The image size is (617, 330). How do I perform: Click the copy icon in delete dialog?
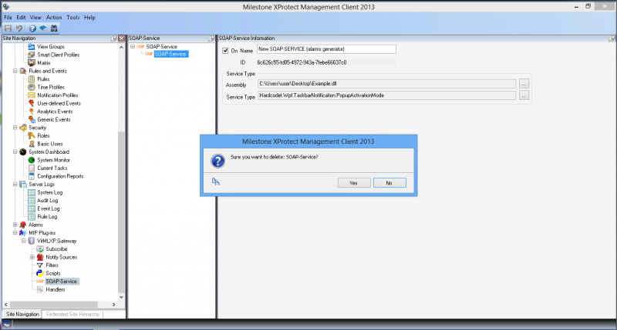pyautogui.click(x=216, y=182)
